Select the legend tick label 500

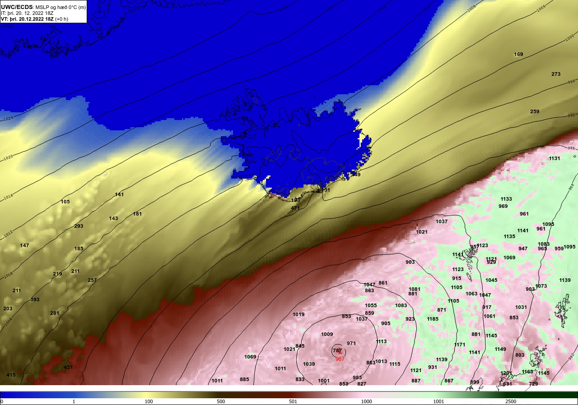click(x=220, y=401)
